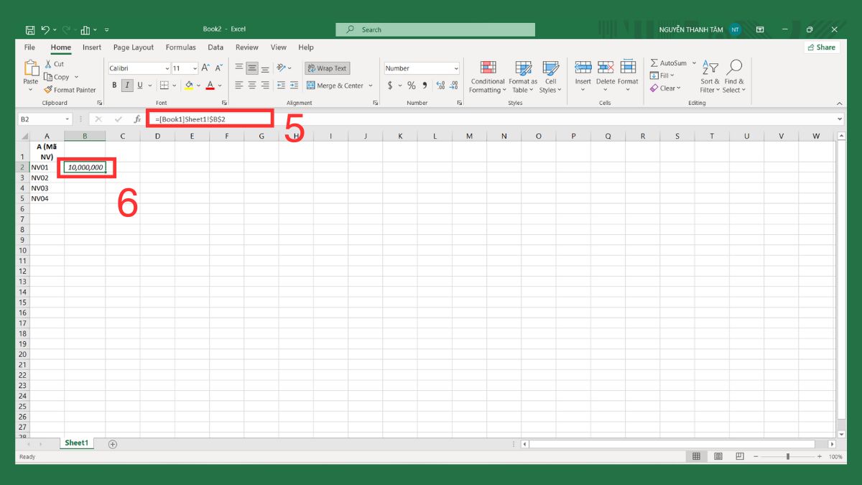Switch to Normal view in status bar
Image resolution: width=862 pixels, height=485 pixels.
coord(696,456)
